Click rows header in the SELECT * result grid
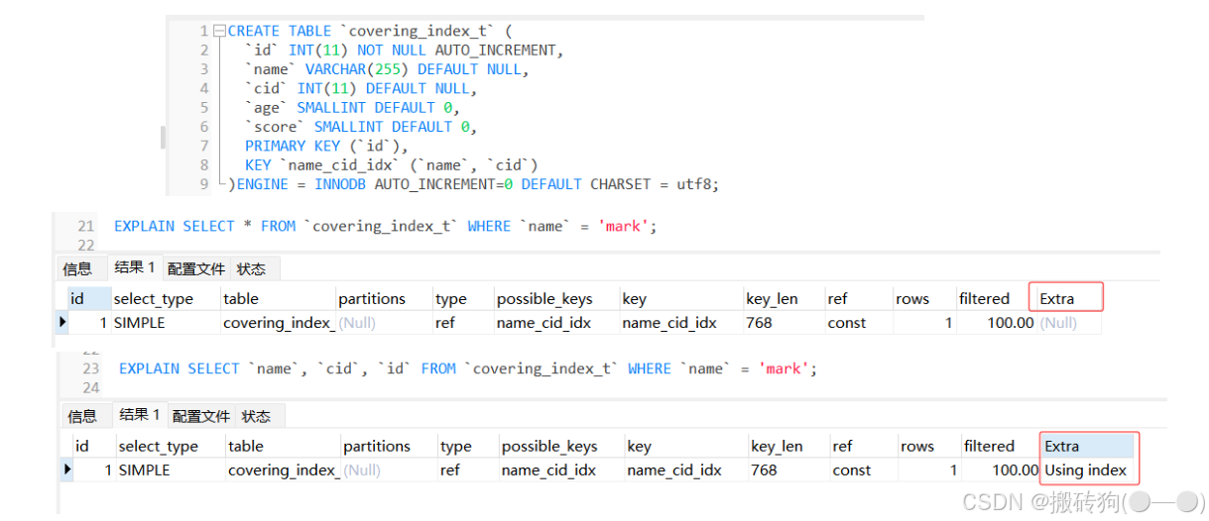This screenshot has width=1209, height=521. (923, 298)
